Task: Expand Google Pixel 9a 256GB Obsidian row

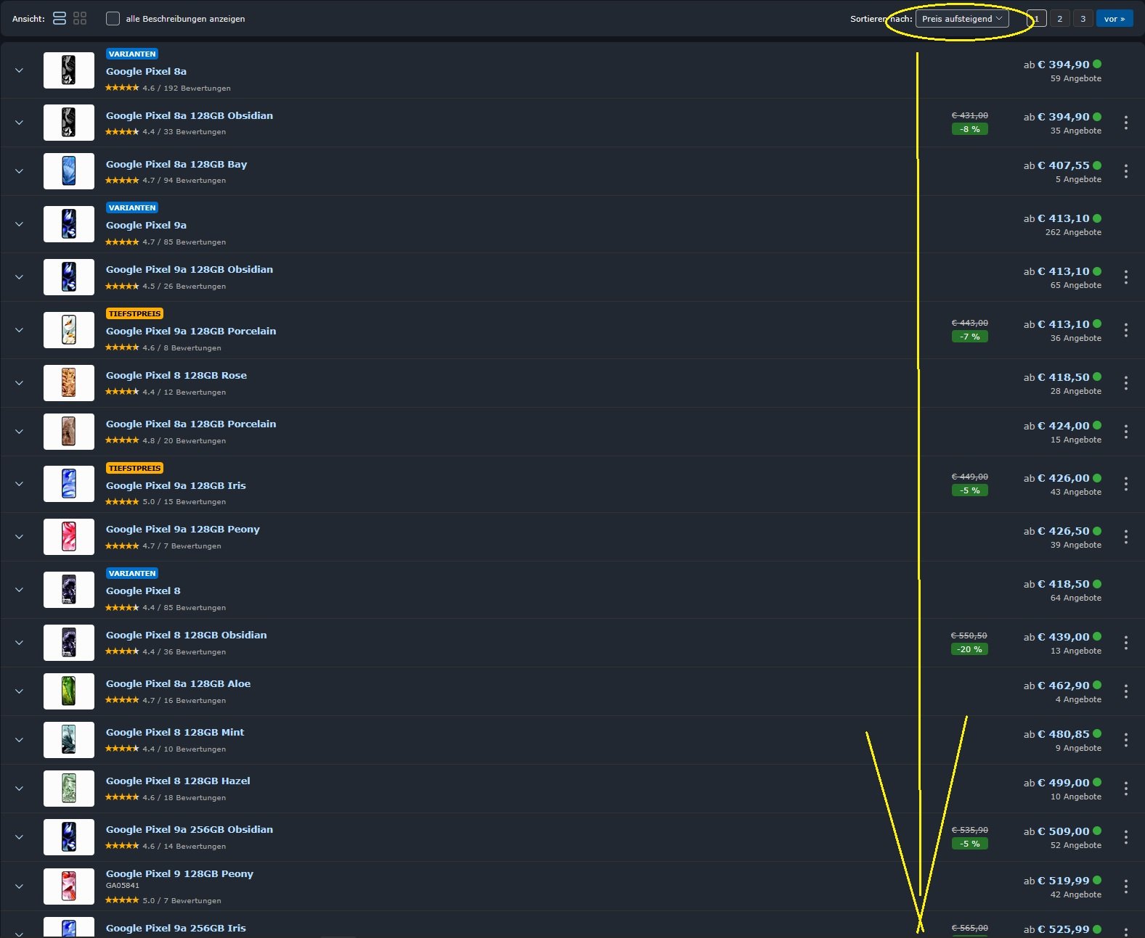Action: [x=19, y=837]
